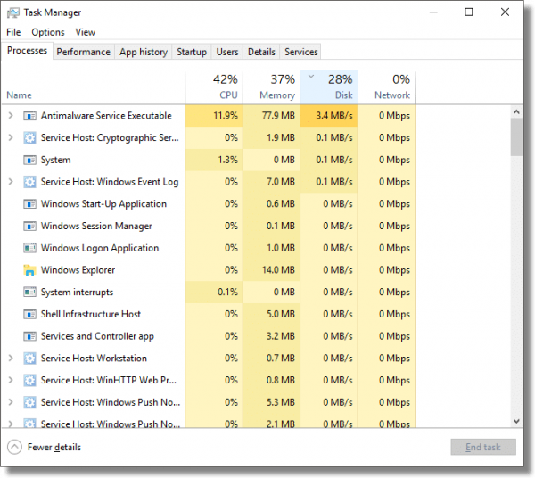Collapse view with the Fewer details arrow icon
Image resolution: width=535 pixels, height=478 pixels.
[x=14, y=447]
